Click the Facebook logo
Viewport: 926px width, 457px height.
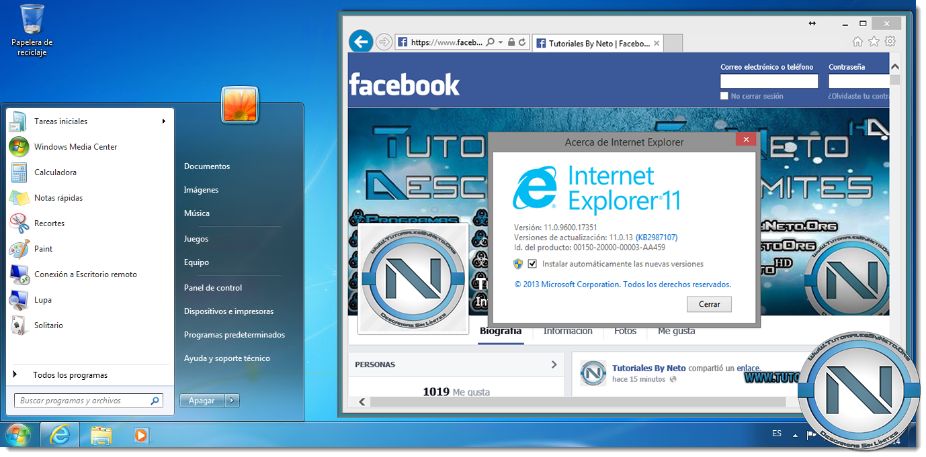[x=405, y=85]
